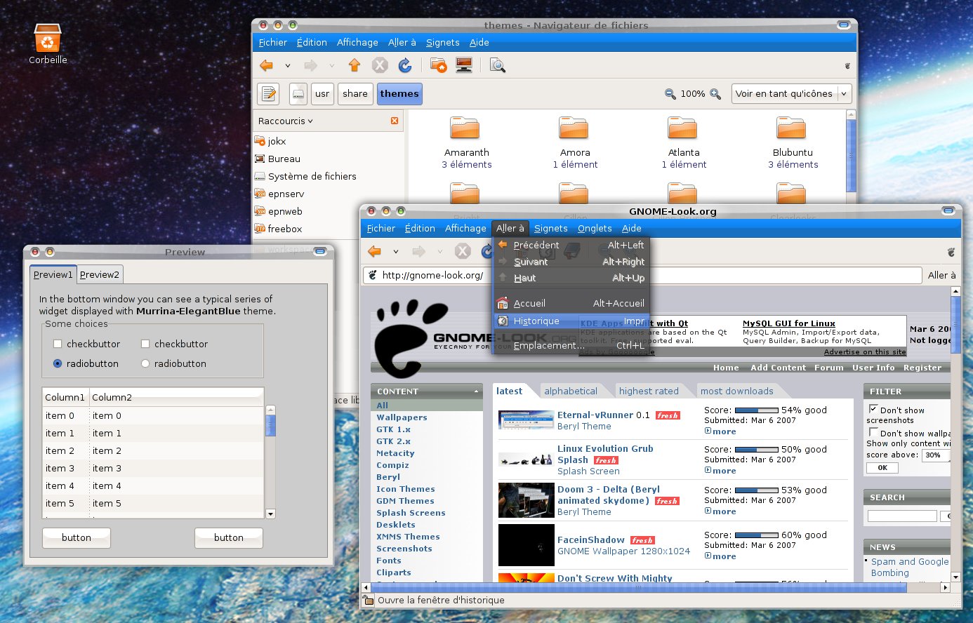Click up arrow of Preview list scrollbar
This screenshot has width=973, height=623.
click(x=270, y=410)
